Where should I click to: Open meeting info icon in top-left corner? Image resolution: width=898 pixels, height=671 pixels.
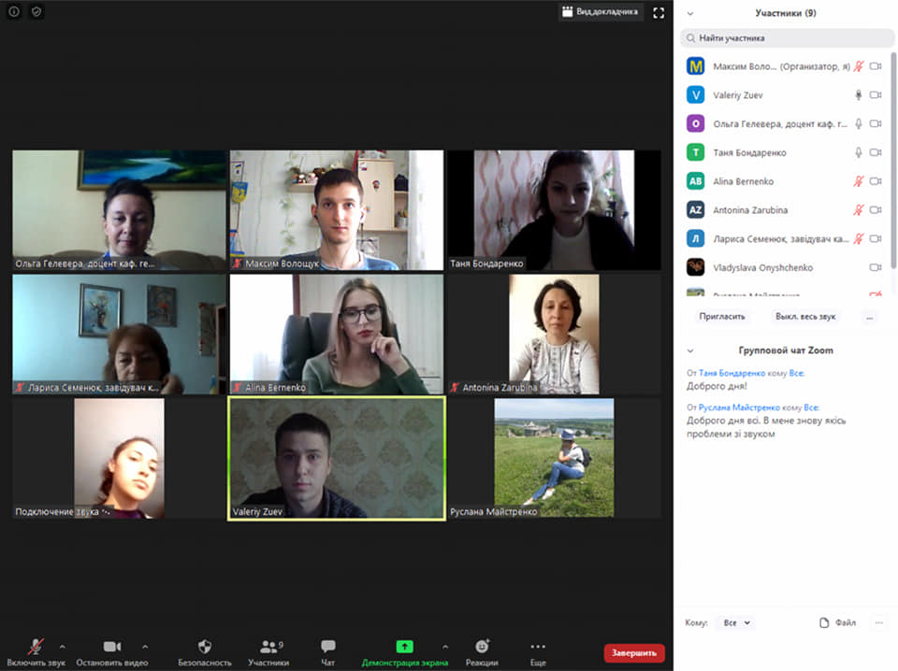pos(14,12)
